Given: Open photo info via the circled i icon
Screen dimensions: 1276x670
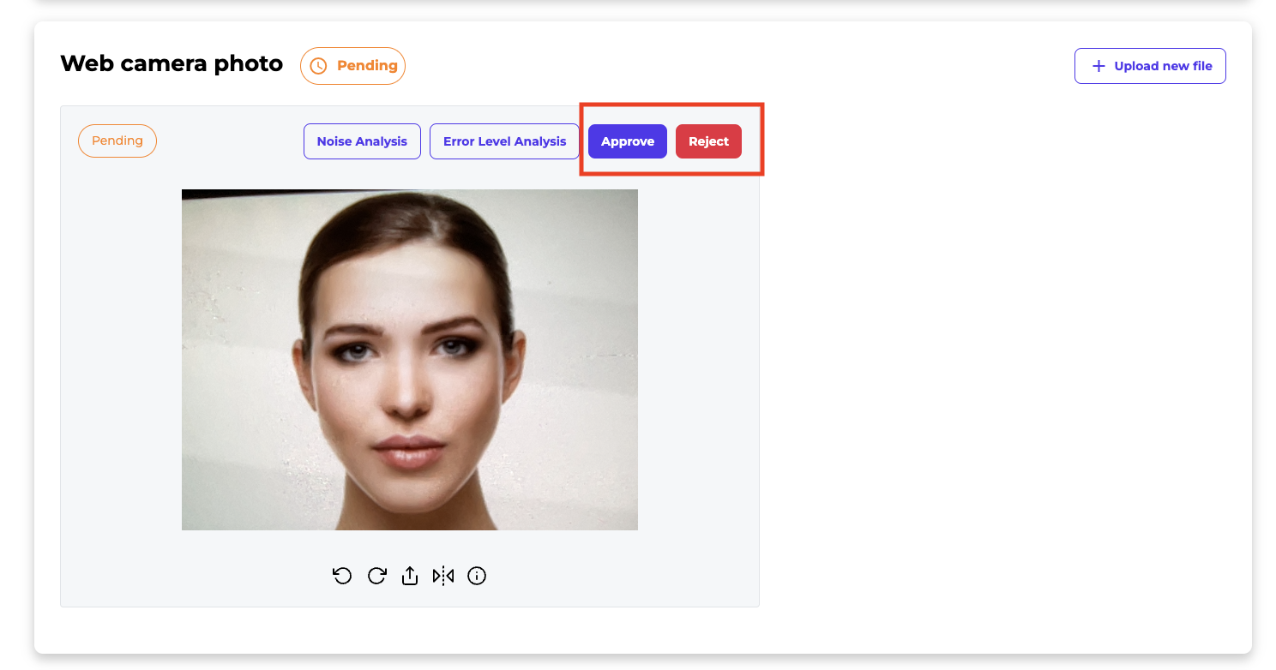Looking at the screenshot, I should [x=477, y=576].
